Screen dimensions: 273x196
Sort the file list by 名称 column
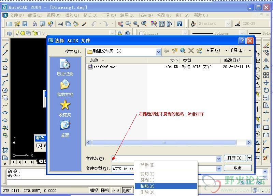(x=116, y=61)
